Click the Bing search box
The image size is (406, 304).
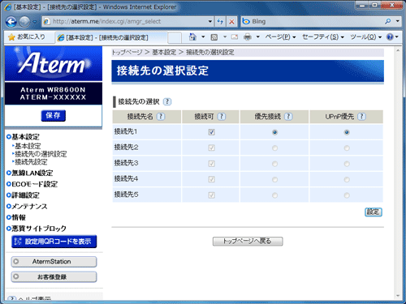[311, 21]
